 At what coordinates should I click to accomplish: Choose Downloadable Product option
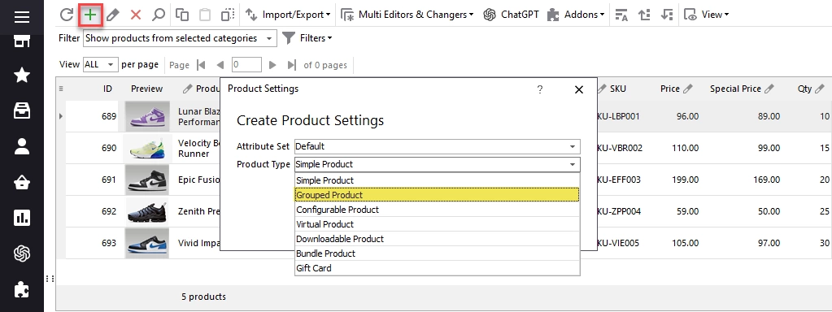click(437, 239)
